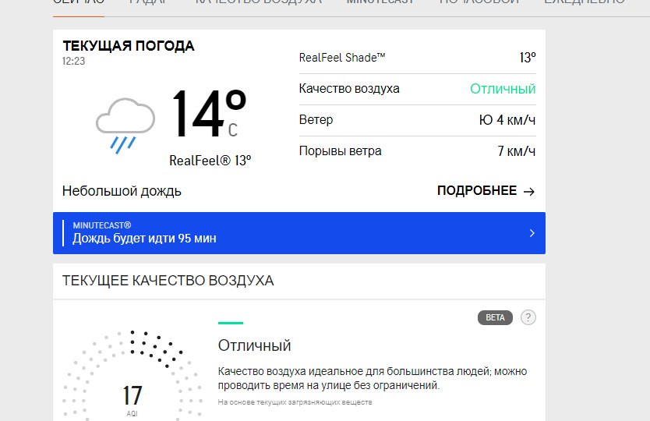The width and height of the screenshot is (650, 421).
Task: Click the 'Ю 4 км/ч' wind value
Action: 507,120
